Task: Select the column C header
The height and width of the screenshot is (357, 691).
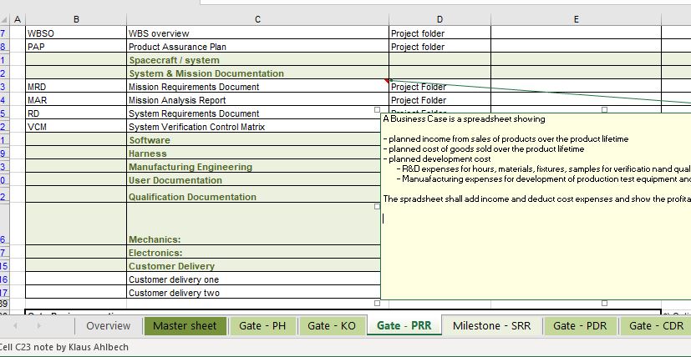Action: 257,19
